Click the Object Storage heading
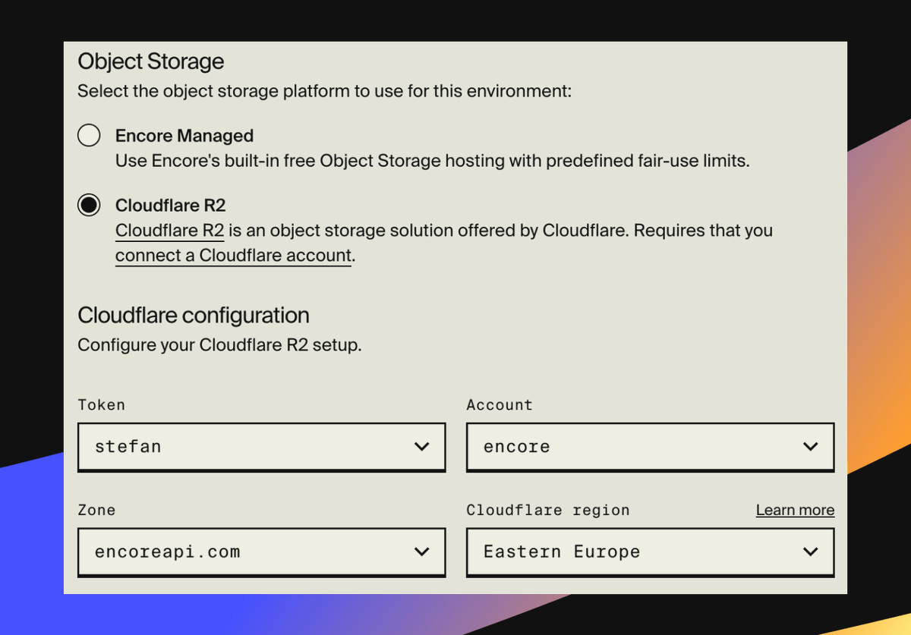911x635 pixels. coord(151,61)
